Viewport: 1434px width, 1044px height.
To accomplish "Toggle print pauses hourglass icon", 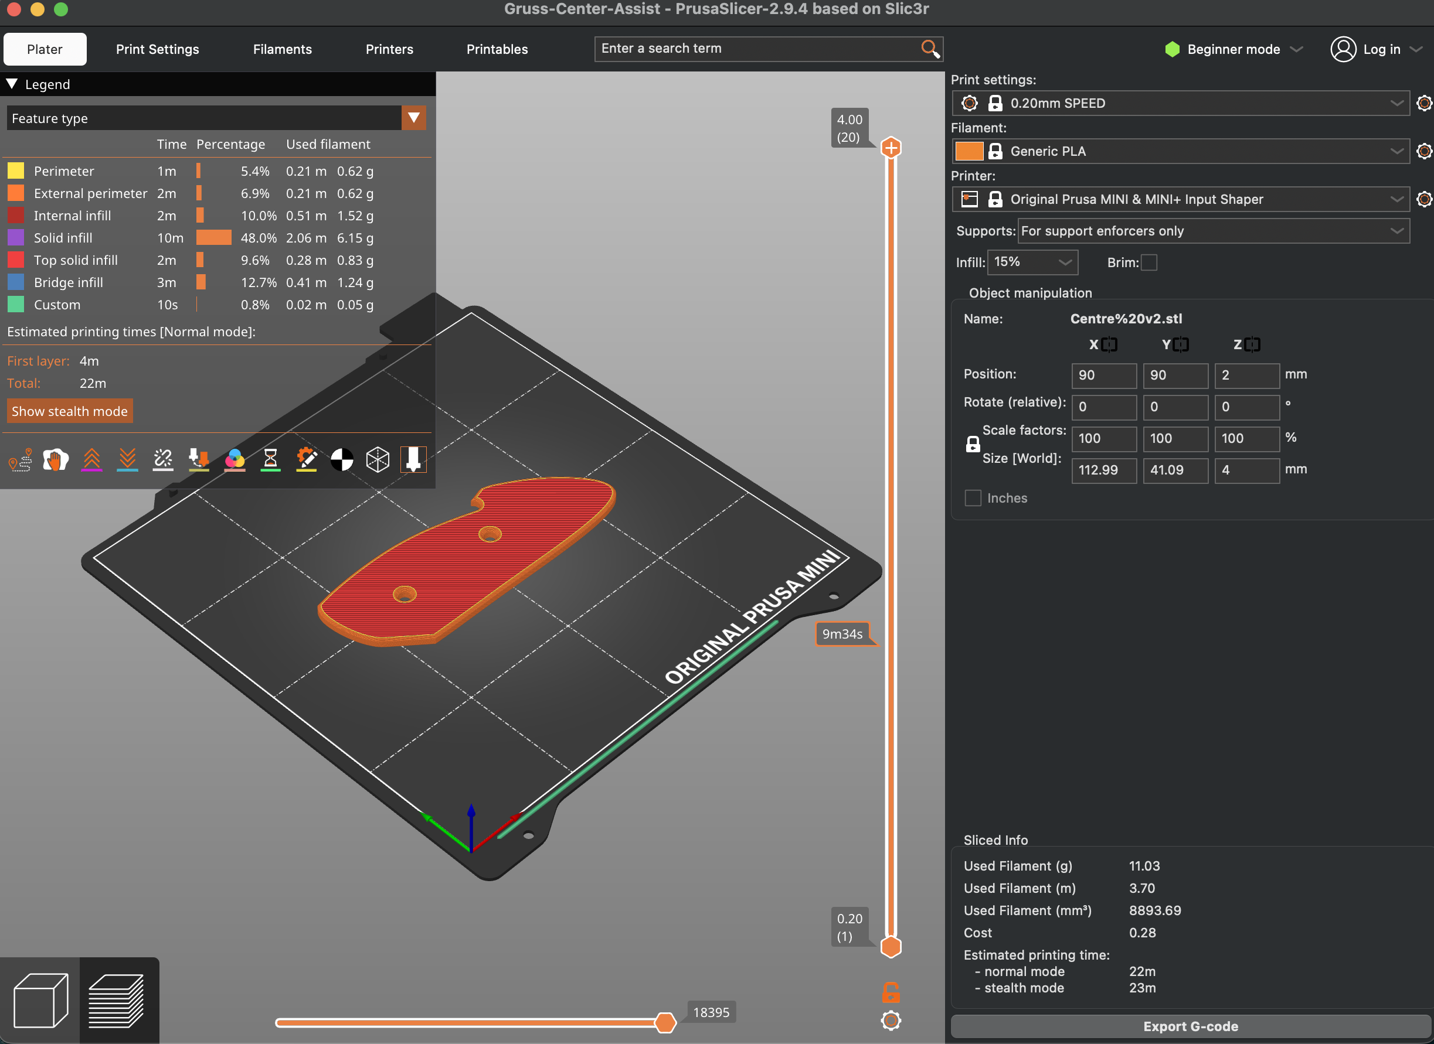I will point(271,459).
